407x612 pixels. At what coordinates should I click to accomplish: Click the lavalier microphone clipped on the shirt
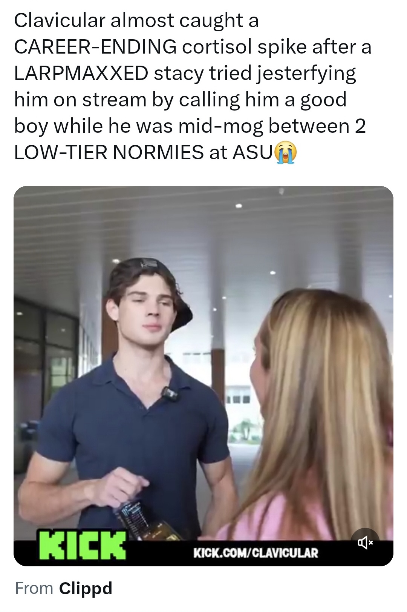(x=170, y=394)
